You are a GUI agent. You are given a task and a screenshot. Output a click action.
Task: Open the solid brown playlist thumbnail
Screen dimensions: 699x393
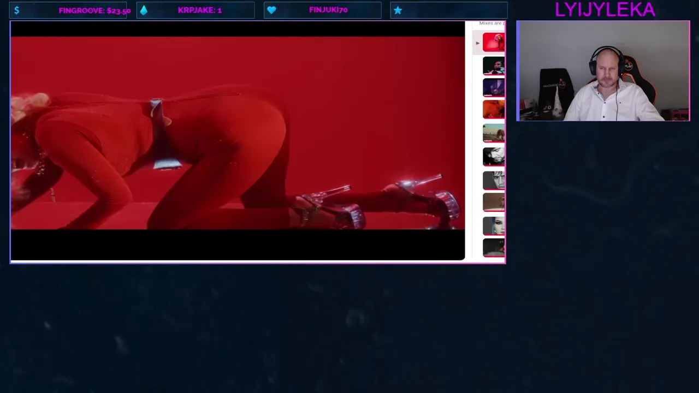coord(494,203)
